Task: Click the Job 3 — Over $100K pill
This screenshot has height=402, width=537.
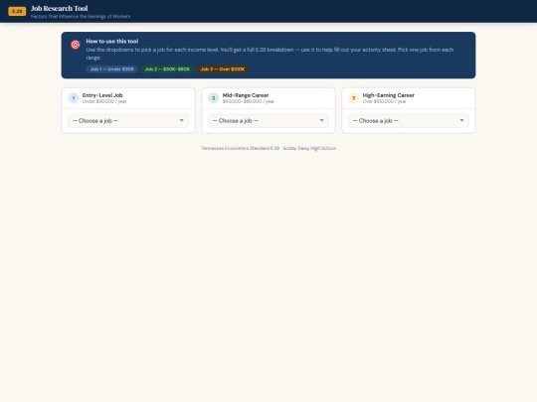Action: 223,69
